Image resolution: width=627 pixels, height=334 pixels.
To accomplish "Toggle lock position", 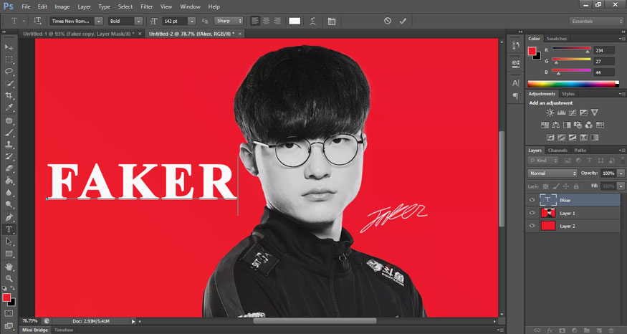I will point(566,186).
